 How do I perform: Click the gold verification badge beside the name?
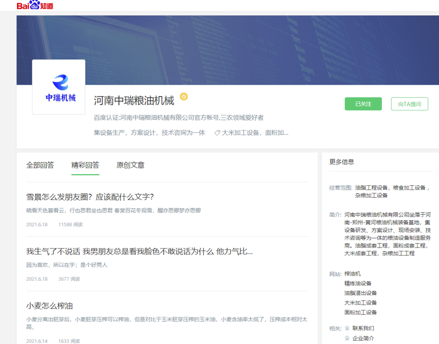click(184, 97)
